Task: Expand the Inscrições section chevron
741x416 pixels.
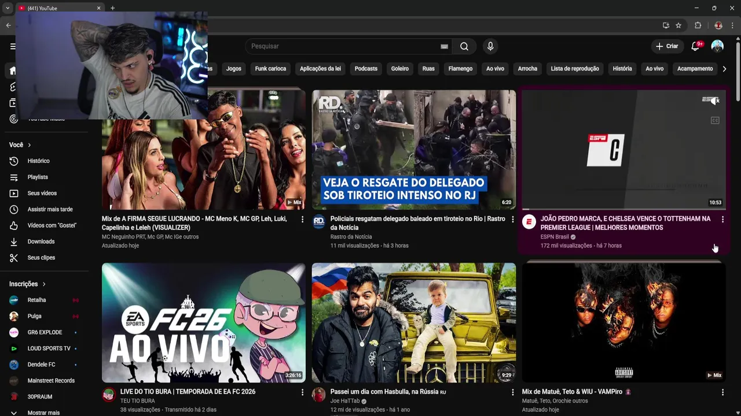Action: click(44, 284)
